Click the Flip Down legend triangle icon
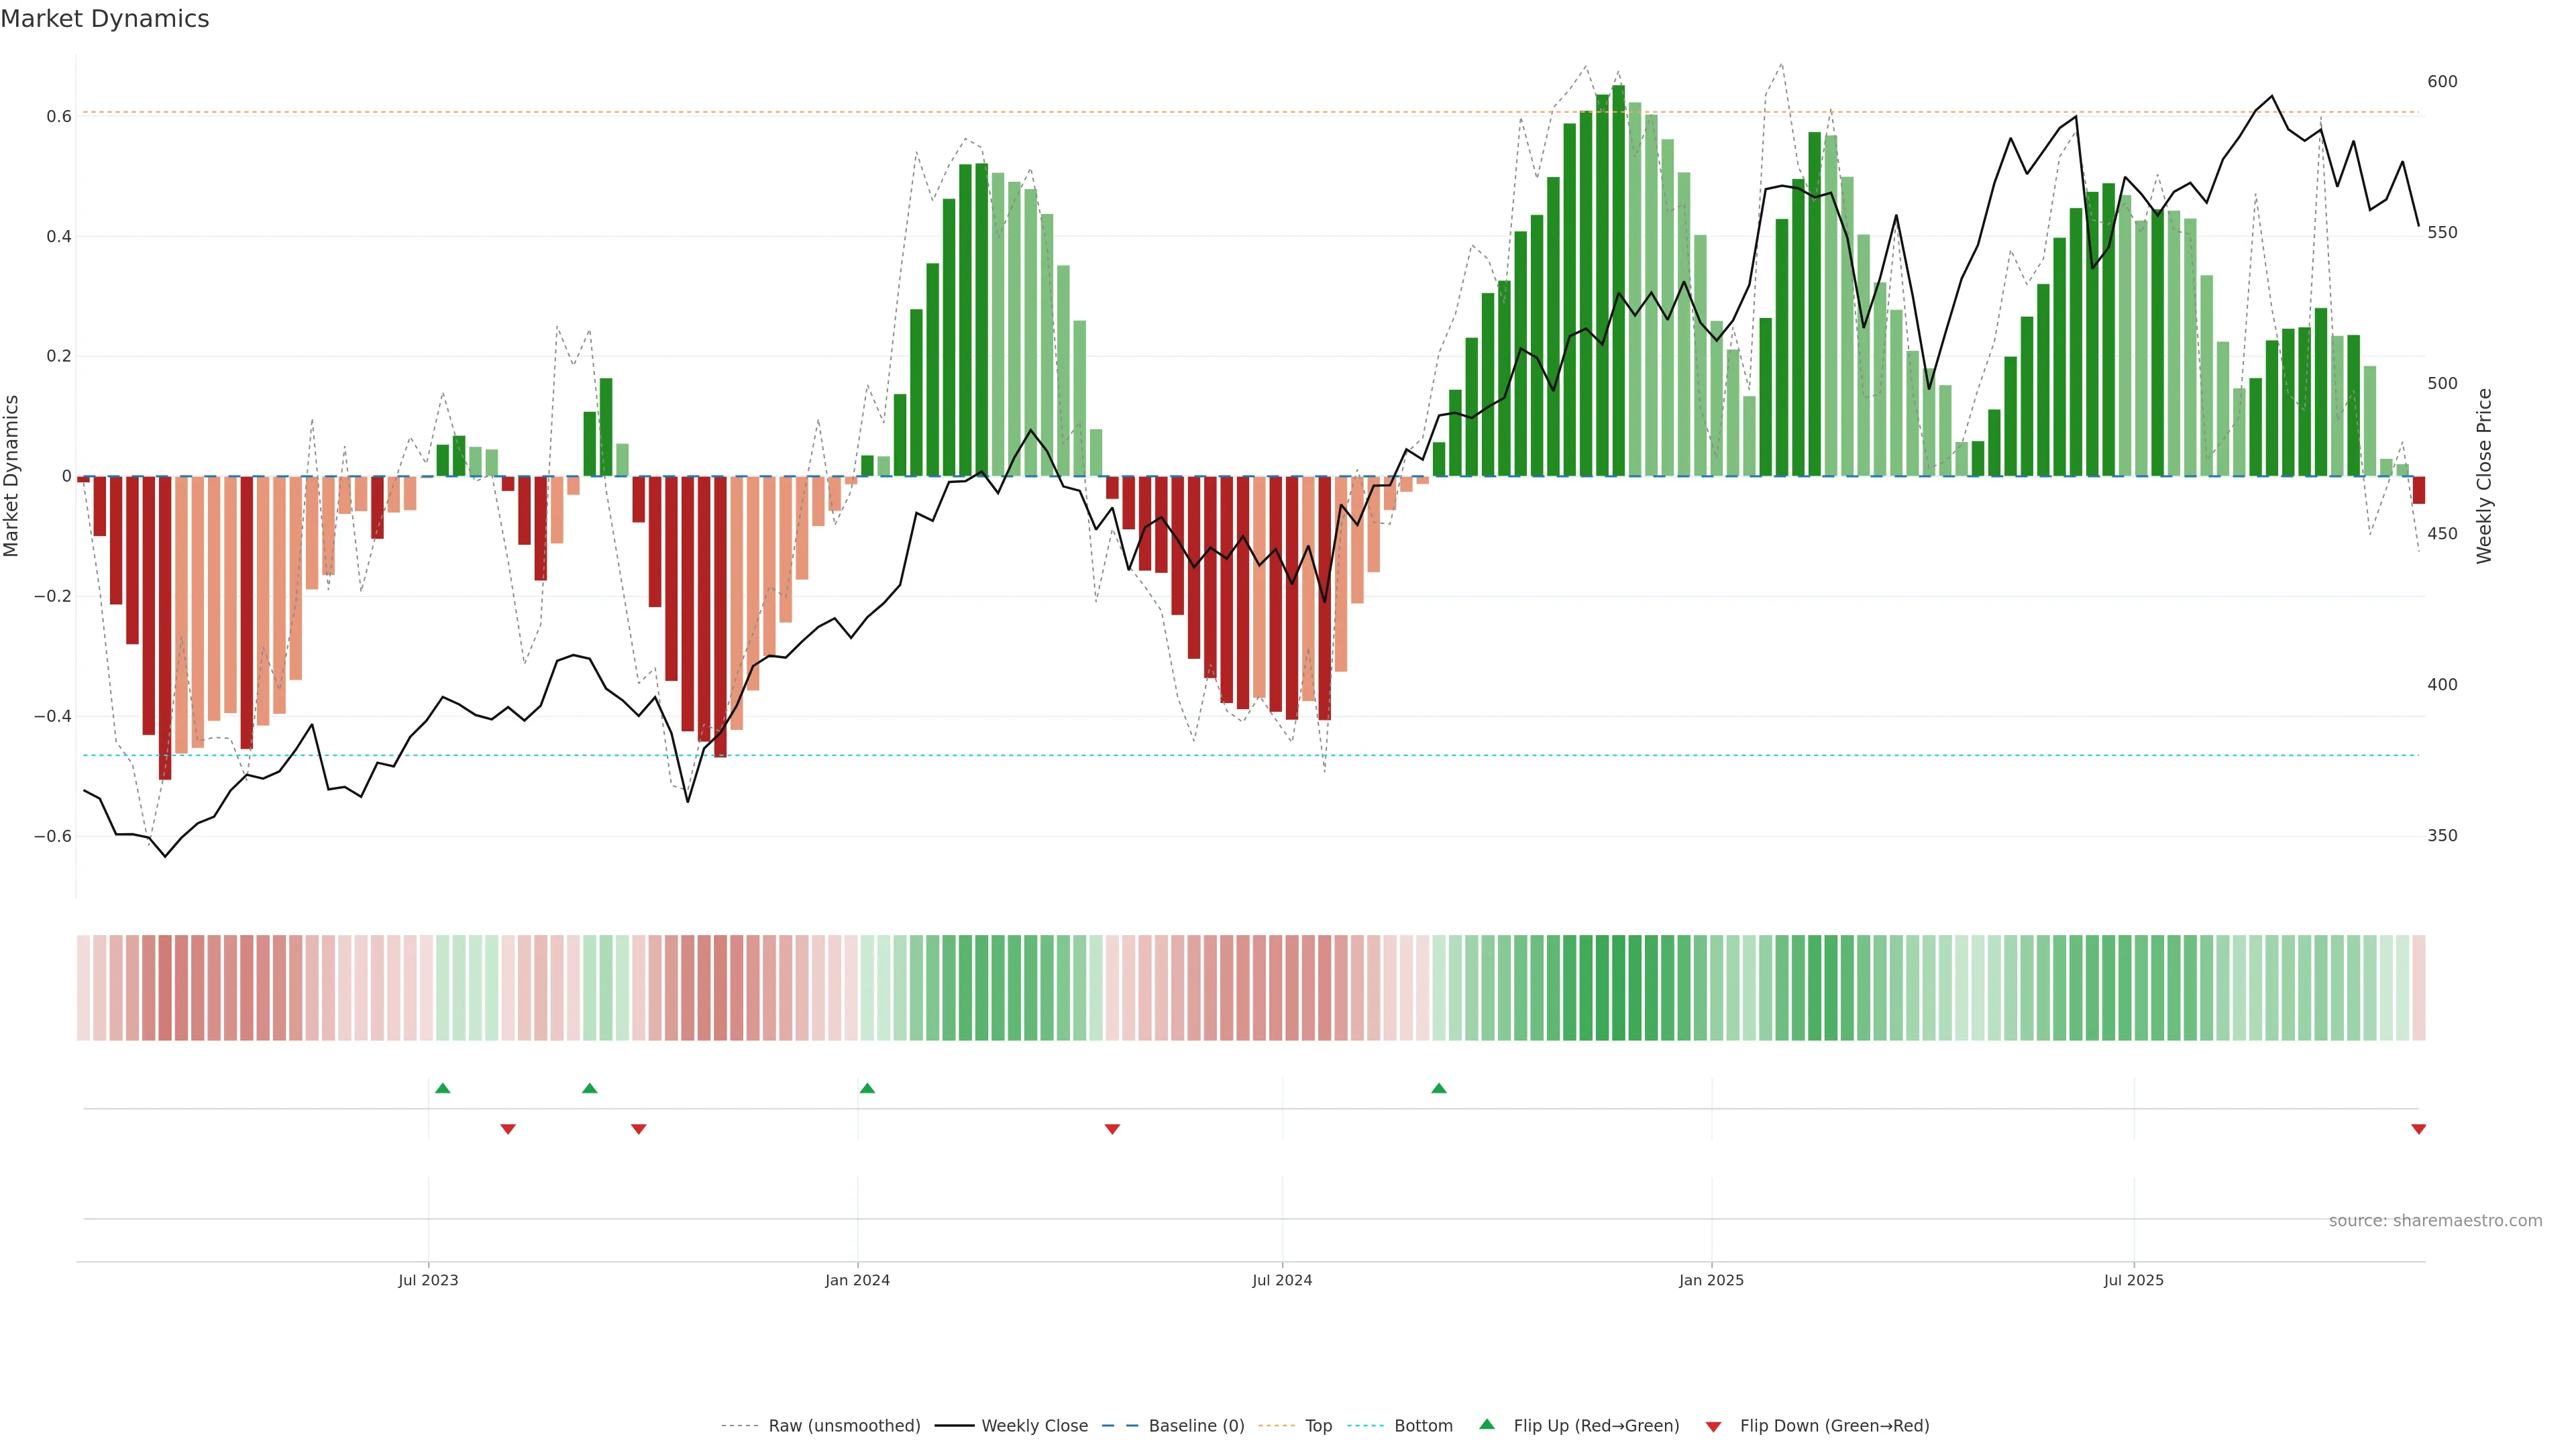 [x=1713, y=1426]
